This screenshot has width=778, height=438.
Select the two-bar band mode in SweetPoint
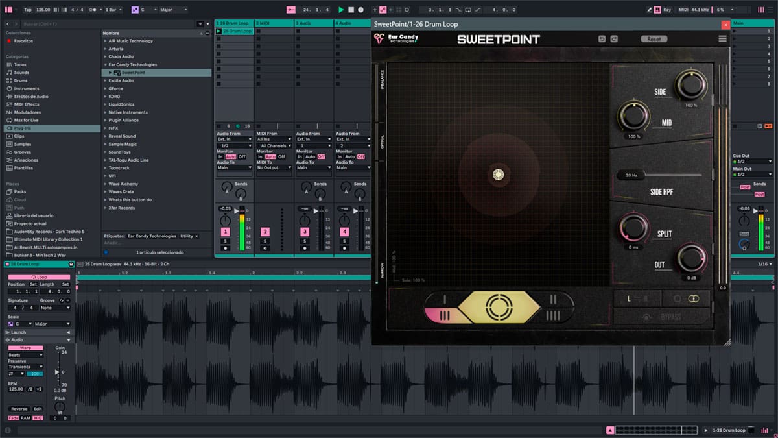pyautogui.click(x=554, y=299)
